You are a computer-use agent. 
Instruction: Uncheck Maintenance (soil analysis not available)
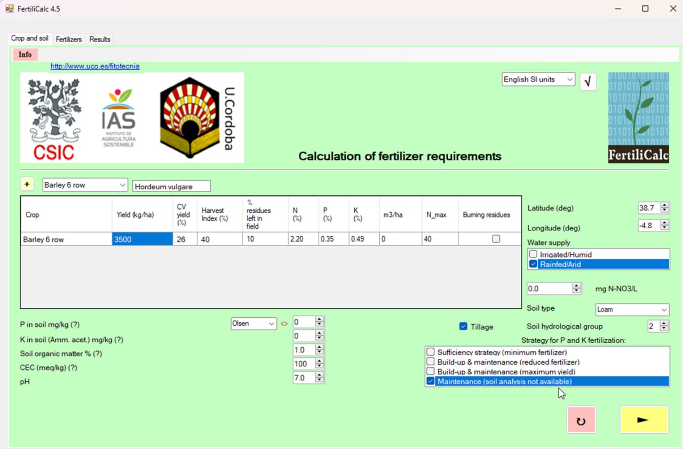point(431,381)
